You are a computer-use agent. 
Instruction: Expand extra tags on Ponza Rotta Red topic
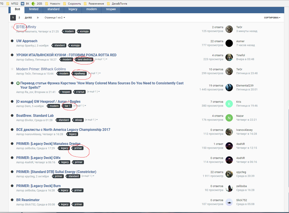click(101, 59)
